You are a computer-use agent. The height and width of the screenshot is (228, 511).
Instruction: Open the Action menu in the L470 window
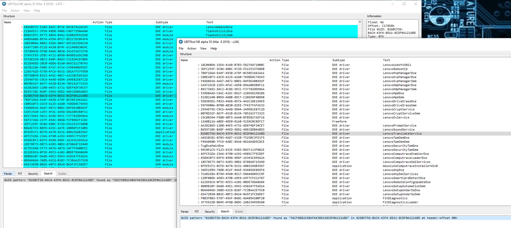tap(15, 10)
